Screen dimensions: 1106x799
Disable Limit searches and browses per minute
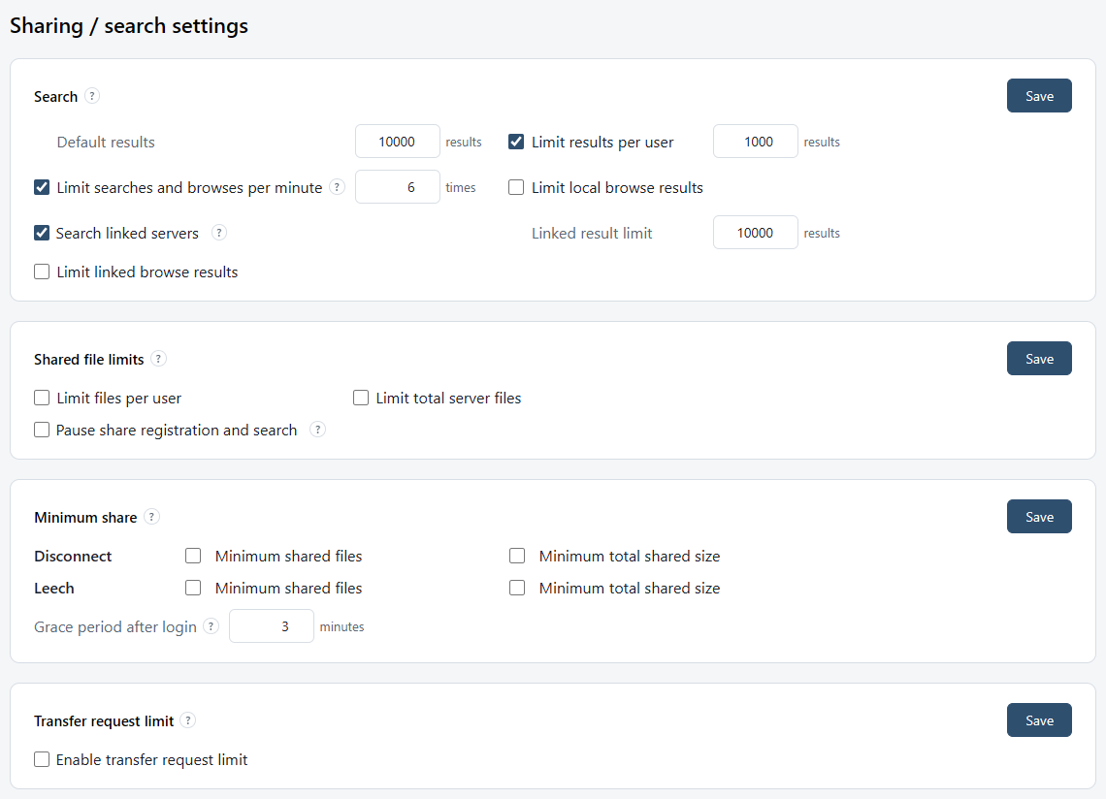[42, 187]
